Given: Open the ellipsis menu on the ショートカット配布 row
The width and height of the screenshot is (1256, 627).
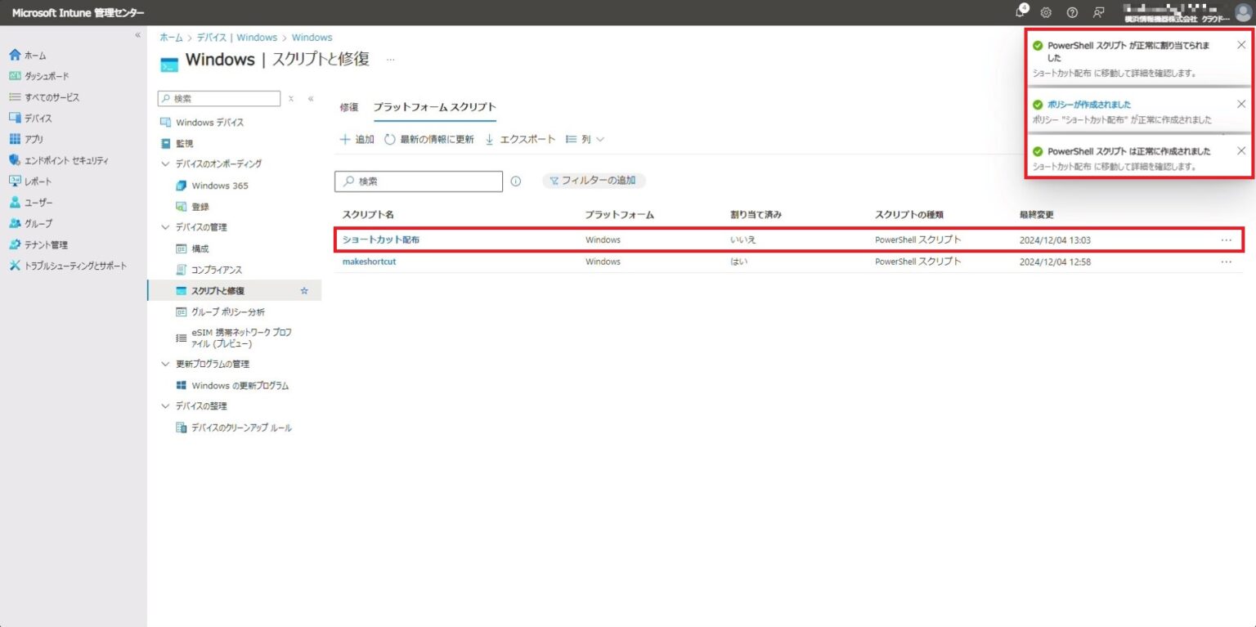Looking at the screenshot, I should coord(1226,240).
